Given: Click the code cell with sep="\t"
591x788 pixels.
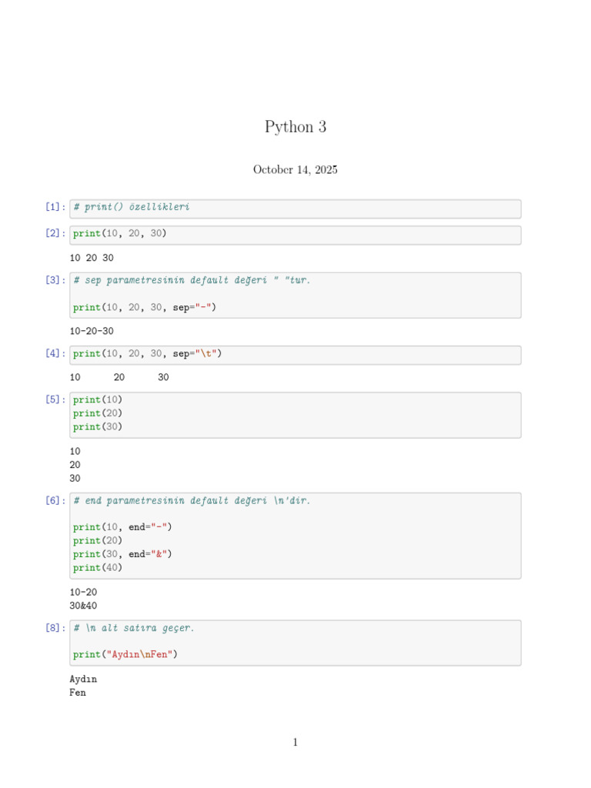Looking at the screenshot, I should (x=148, y=354).
